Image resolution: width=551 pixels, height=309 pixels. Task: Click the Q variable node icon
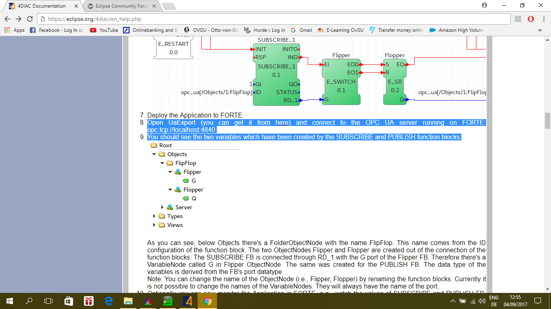coord(186,198)
